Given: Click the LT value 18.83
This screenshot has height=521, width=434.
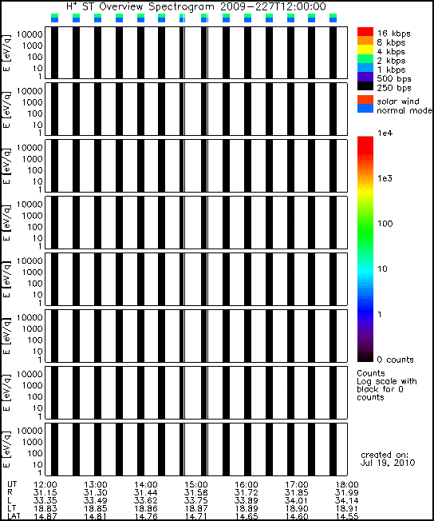Looking at the screenshot, I should [45, 508].
